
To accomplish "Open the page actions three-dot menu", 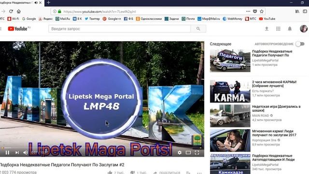I will tap(248, 12).
